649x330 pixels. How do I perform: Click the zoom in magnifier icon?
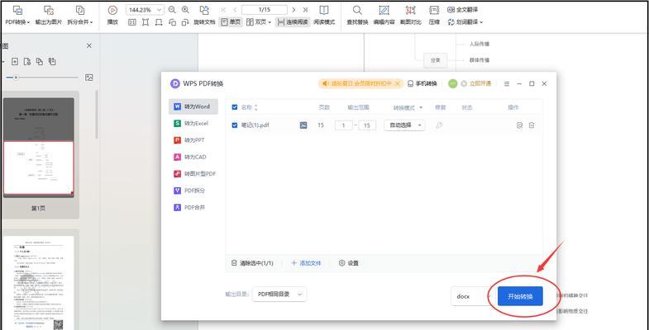(185, 10)
